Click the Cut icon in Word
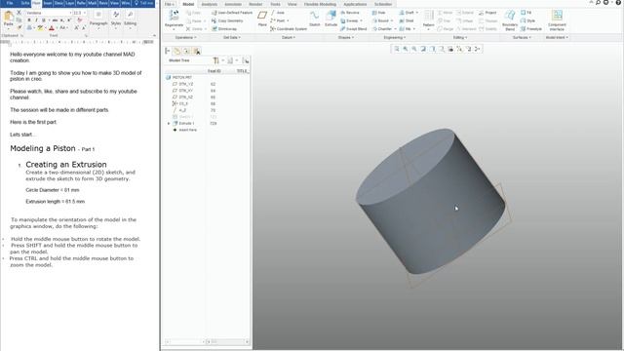 click(x=19, y=13)
